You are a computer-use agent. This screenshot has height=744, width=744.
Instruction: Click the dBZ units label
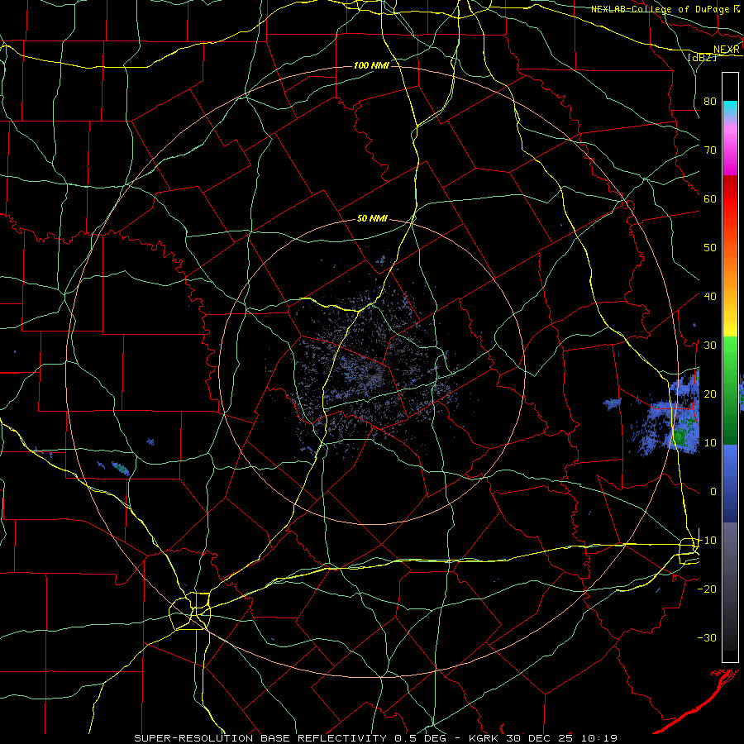[x=702, y=57]
